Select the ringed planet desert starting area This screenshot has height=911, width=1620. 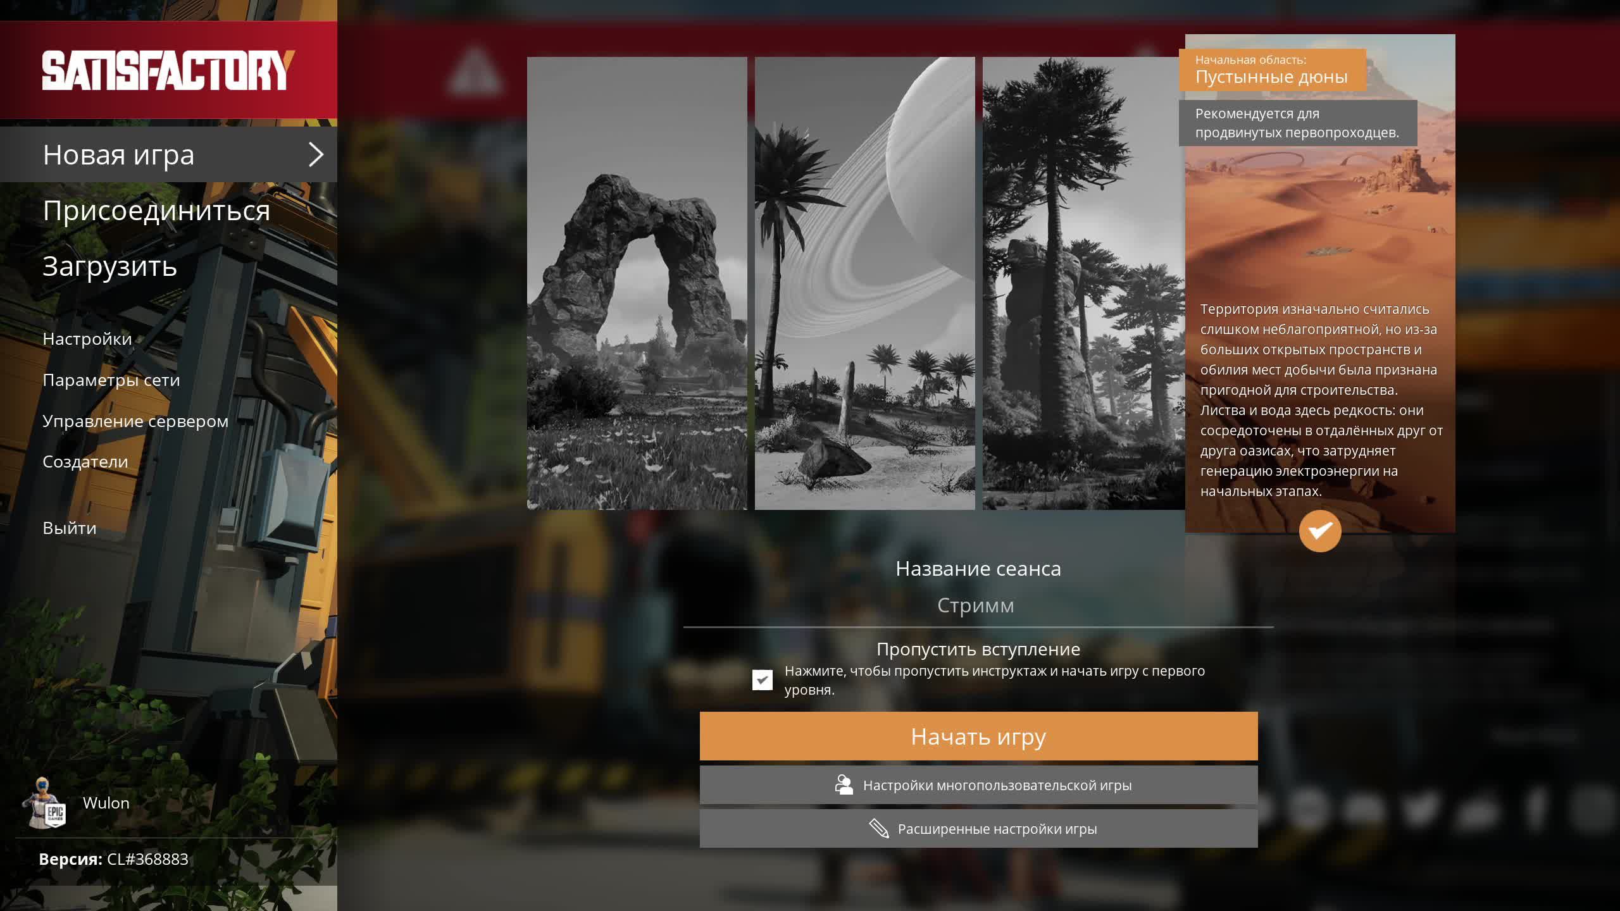coord(864,283)
